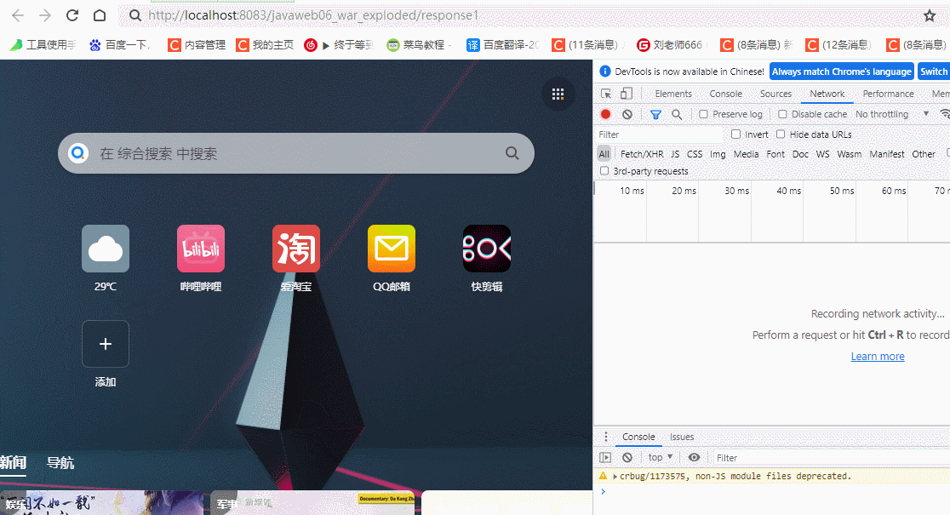Reload the current page
The width and height of the screenshot is (950, 515).
[x=72, y=16]
